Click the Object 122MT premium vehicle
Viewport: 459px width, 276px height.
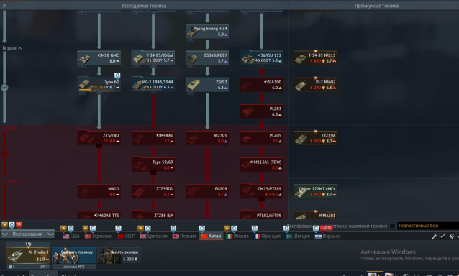(x=315, y=191)
